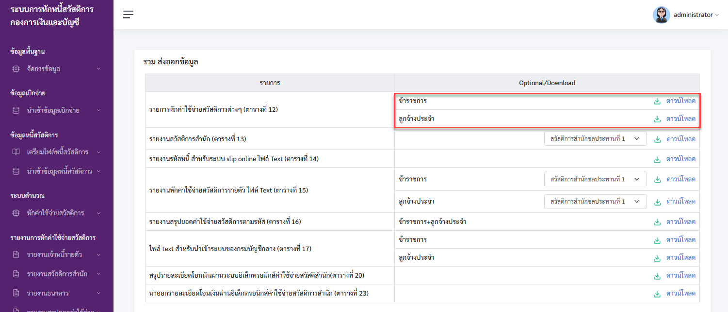This screenshot has width=728, height=312.
Task: Click the Optional/Download column header
Action: (x=547, y=83)
